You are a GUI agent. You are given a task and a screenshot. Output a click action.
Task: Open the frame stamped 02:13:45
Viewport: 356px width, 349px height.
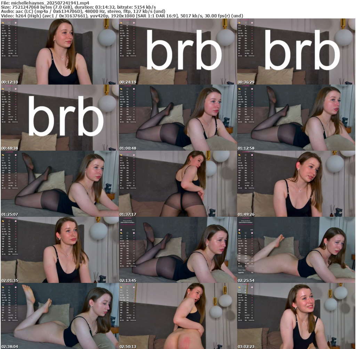tap(178, 250)
